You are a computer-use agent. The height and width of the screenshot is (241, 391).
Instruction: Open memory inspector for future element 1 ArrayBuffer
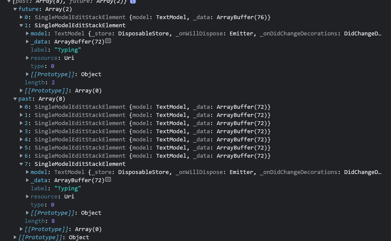pos(108,41)
